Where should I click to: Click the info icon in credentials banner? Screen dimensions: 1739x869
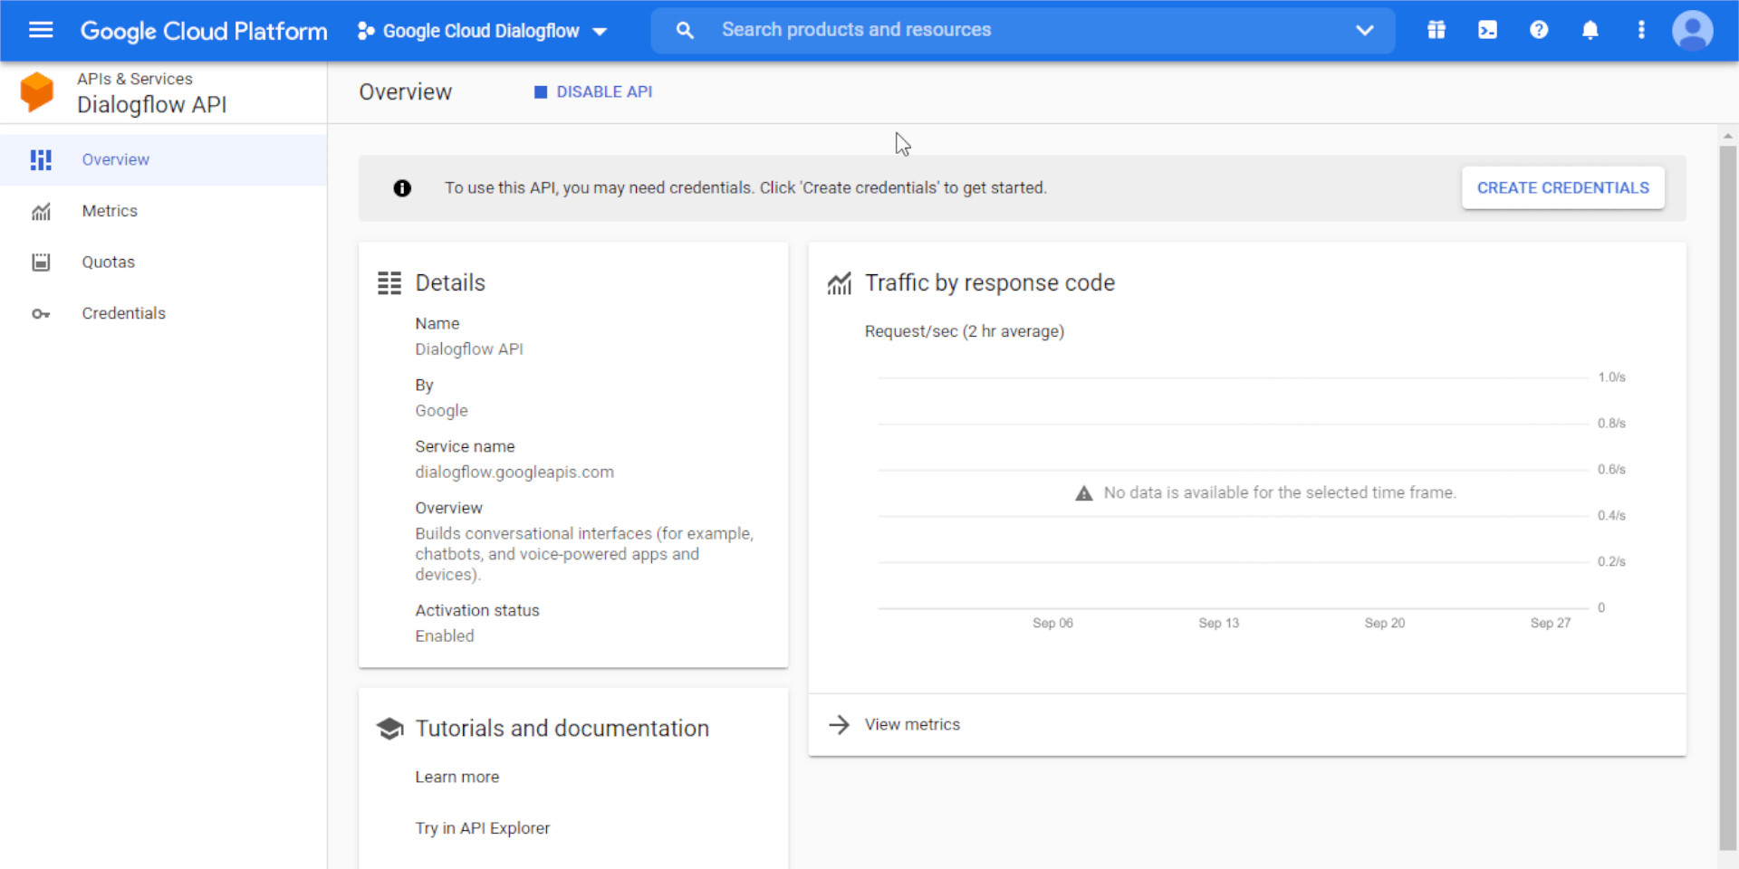click(x=402, y=188)
